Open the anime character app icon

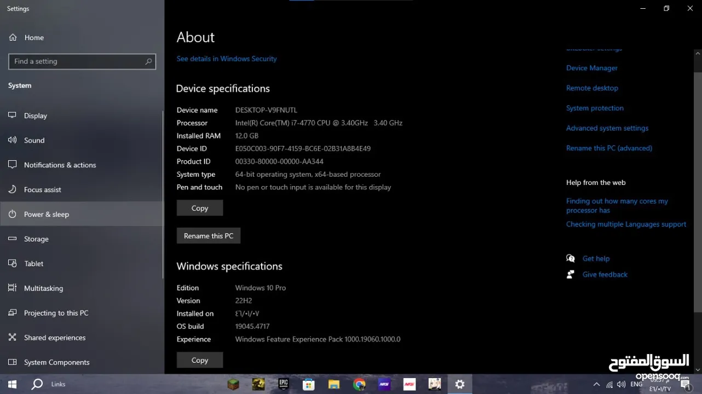[434, 385]
